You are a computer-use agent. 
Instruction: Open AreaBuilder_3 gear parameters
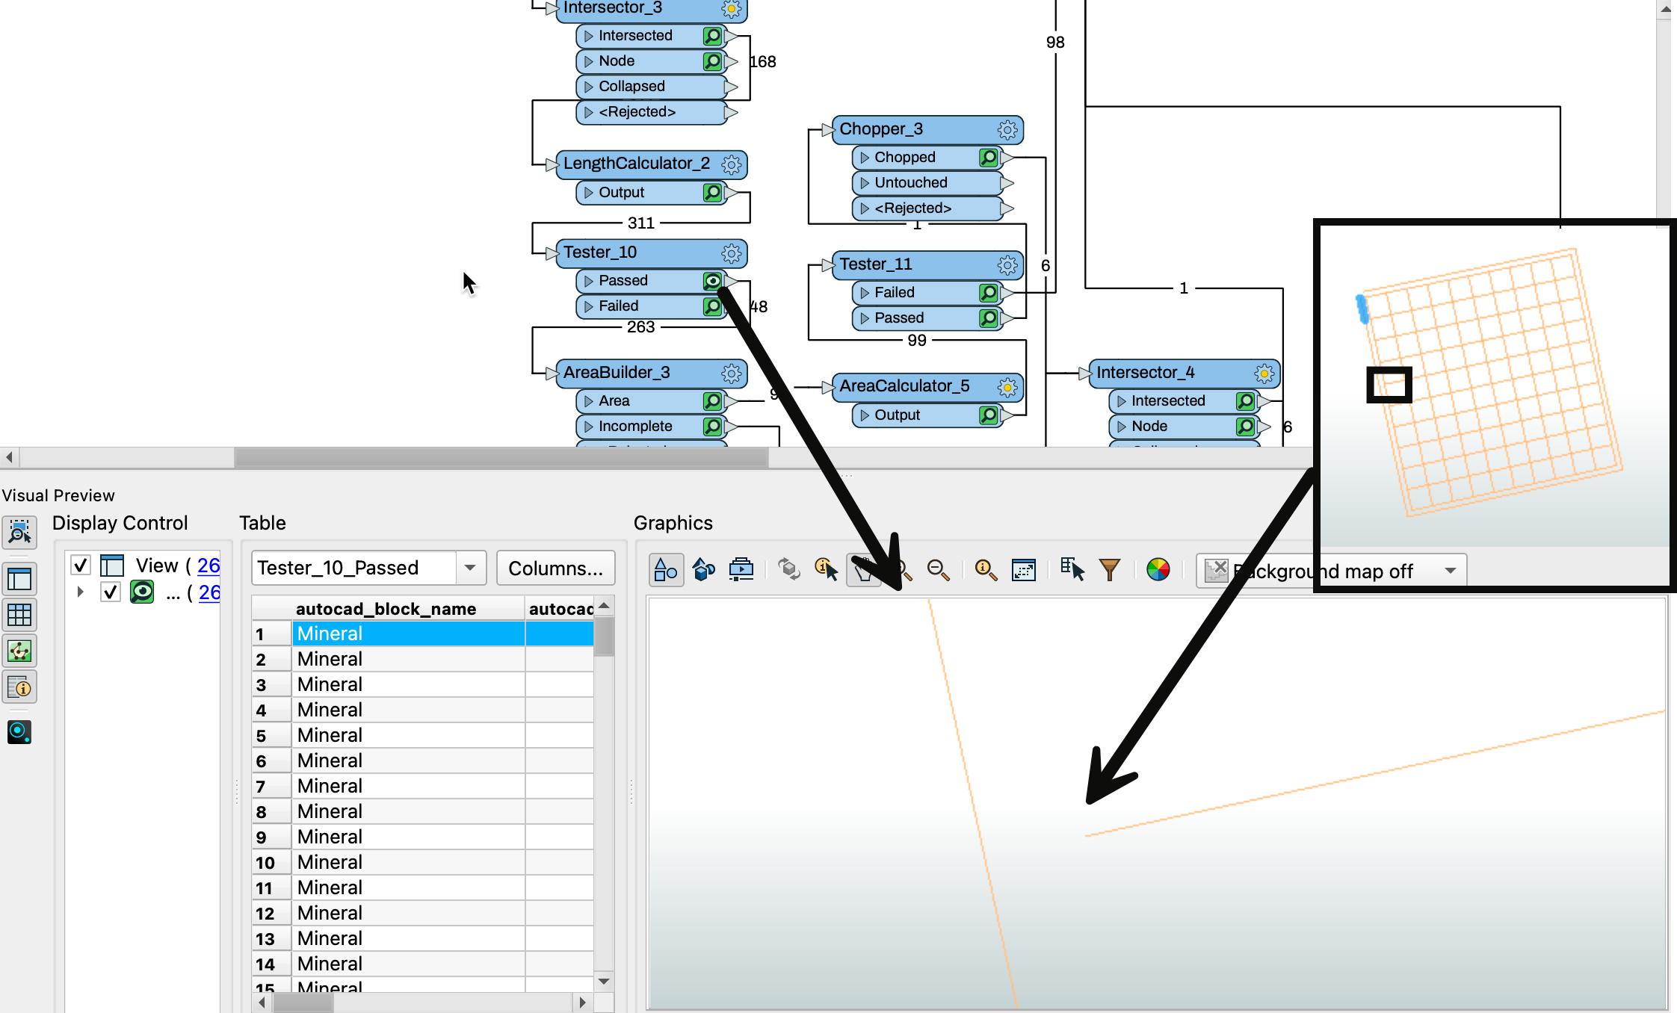tap(732, 374)
